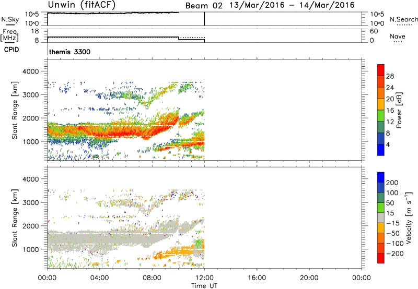
Task: Click the '04:00' time axis tick label
Action: click(x=100, y=278)
